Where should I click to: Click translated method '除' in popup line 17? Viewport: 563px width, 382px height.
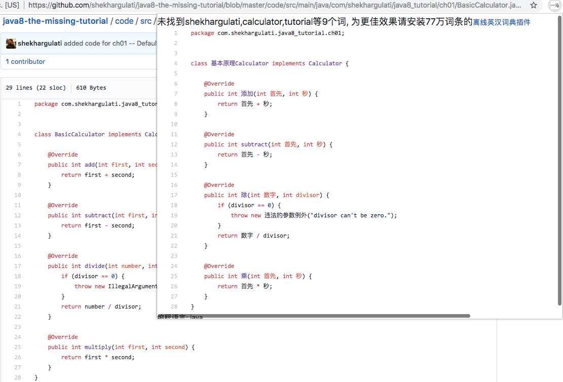click(x=244, y=195)
